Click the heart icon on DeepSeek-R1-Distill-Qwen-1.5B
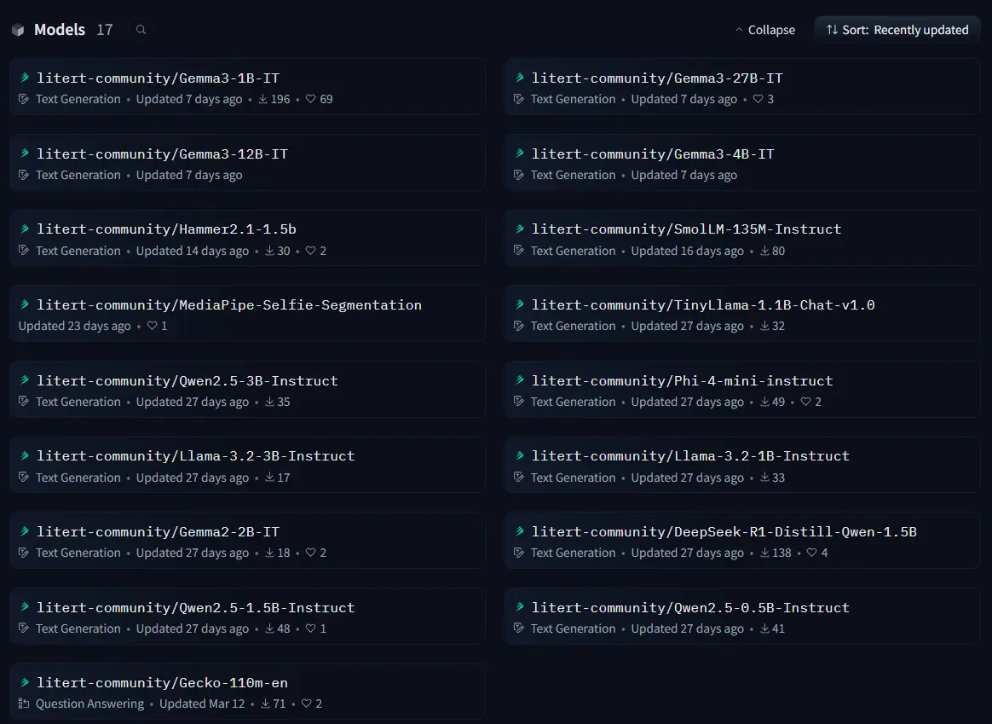The width and height of the screenshot is (992, 724). (811, 553)
